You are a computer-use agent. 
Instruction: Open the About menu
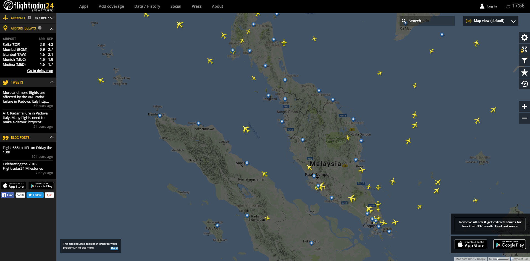click(x=217, y=6)
